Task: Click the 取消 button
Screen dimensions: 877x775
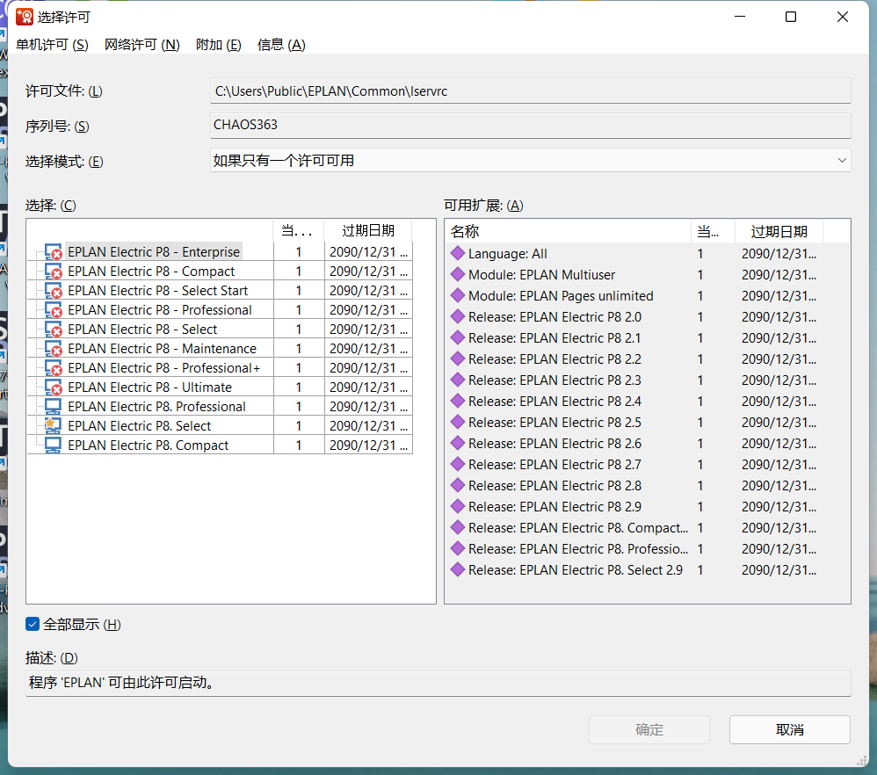Action: 789,729
